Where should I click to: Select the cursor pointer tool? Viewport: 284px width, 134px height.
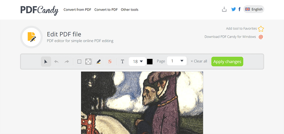click(x=46, y=62)
